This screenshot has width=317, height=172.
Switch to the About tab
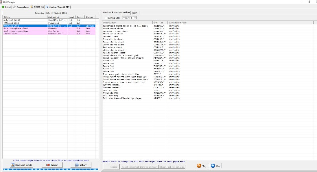coord(135,13)
